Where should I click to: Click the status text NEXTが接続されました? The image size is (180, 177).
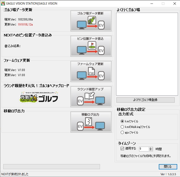coord(15,174)
